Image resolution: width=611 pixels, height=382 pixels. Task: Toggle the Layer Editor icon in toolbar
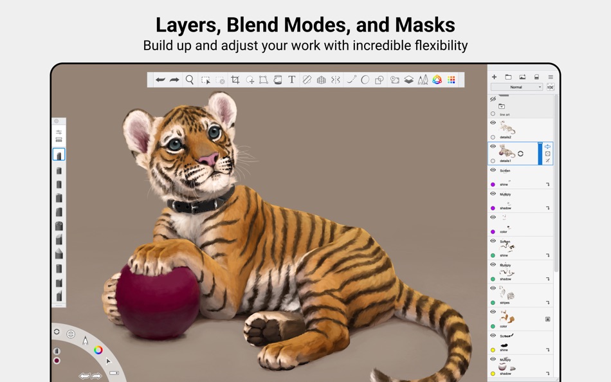pos(408,80)
